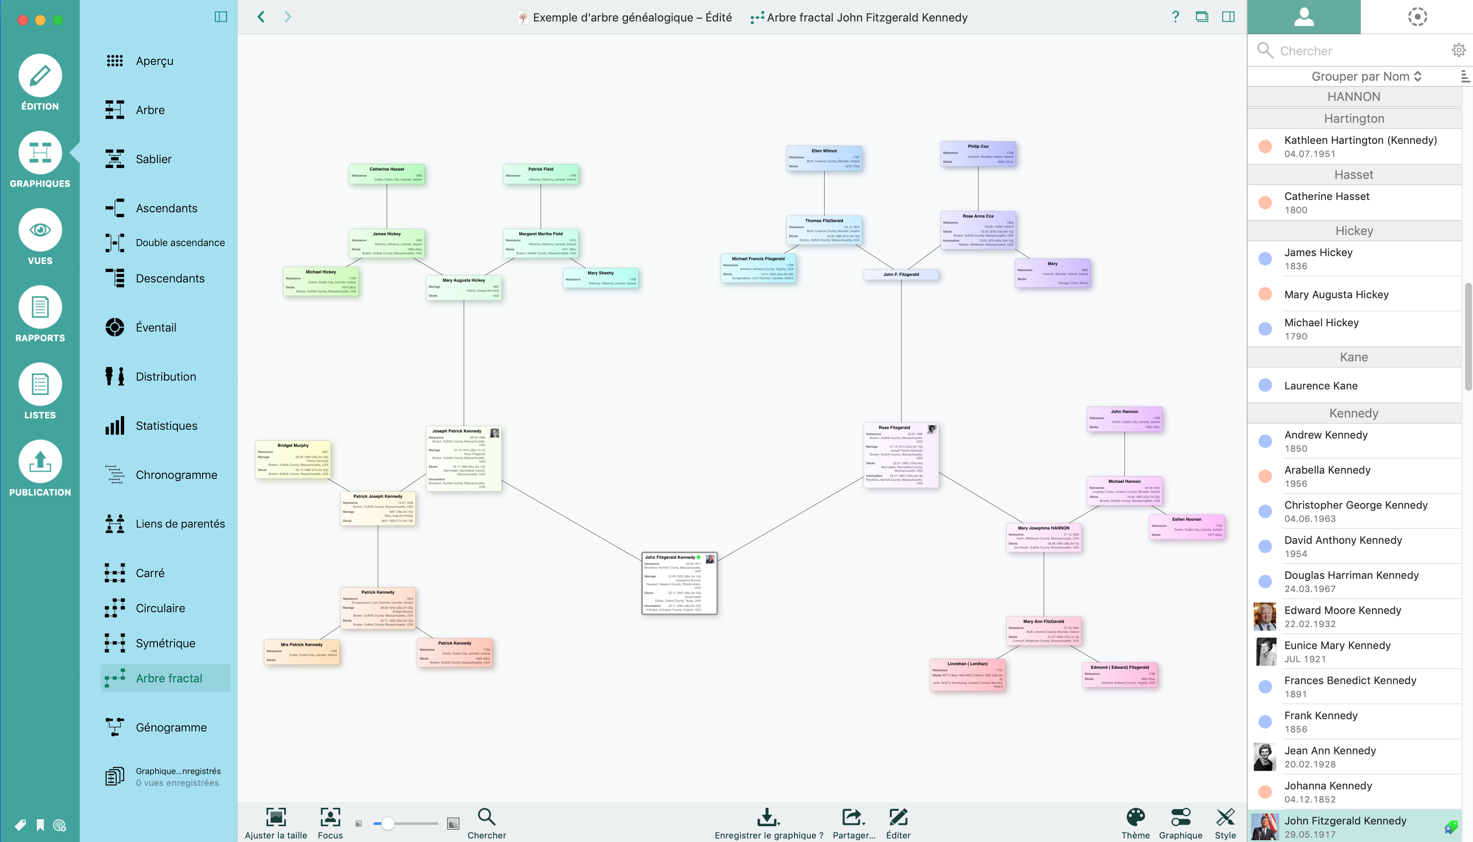This screenshot has height=842, width=1473.
Task: Go forward with the right arrow
Action: point(288,17)
